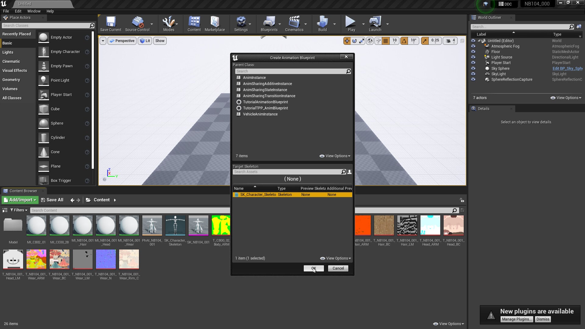Select the scale gizmo mode icon

point(362,41)
